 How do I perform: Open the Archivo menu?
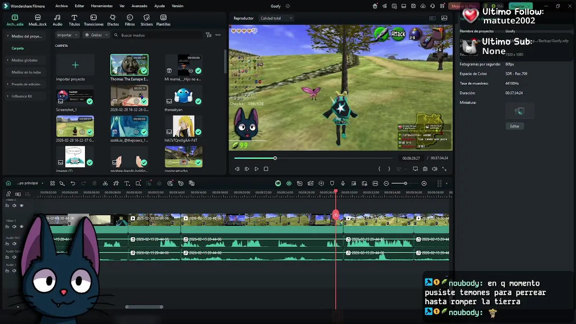tap(62, 6)
